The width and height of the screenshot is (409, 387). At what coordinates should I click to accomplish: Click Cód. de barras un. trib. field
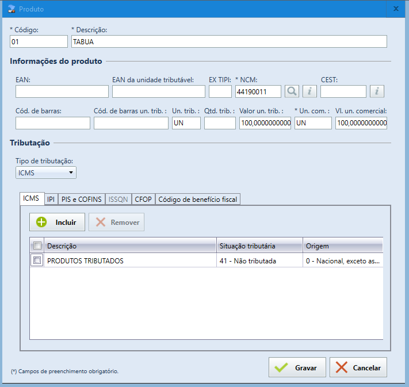click(x=131, y=123)
